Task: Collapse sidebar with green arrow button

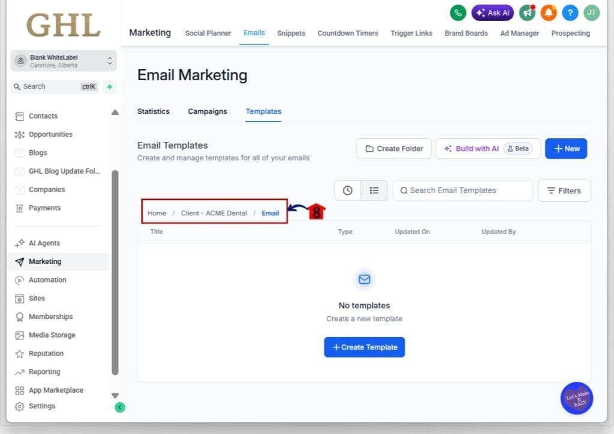Action: (120, 407)
